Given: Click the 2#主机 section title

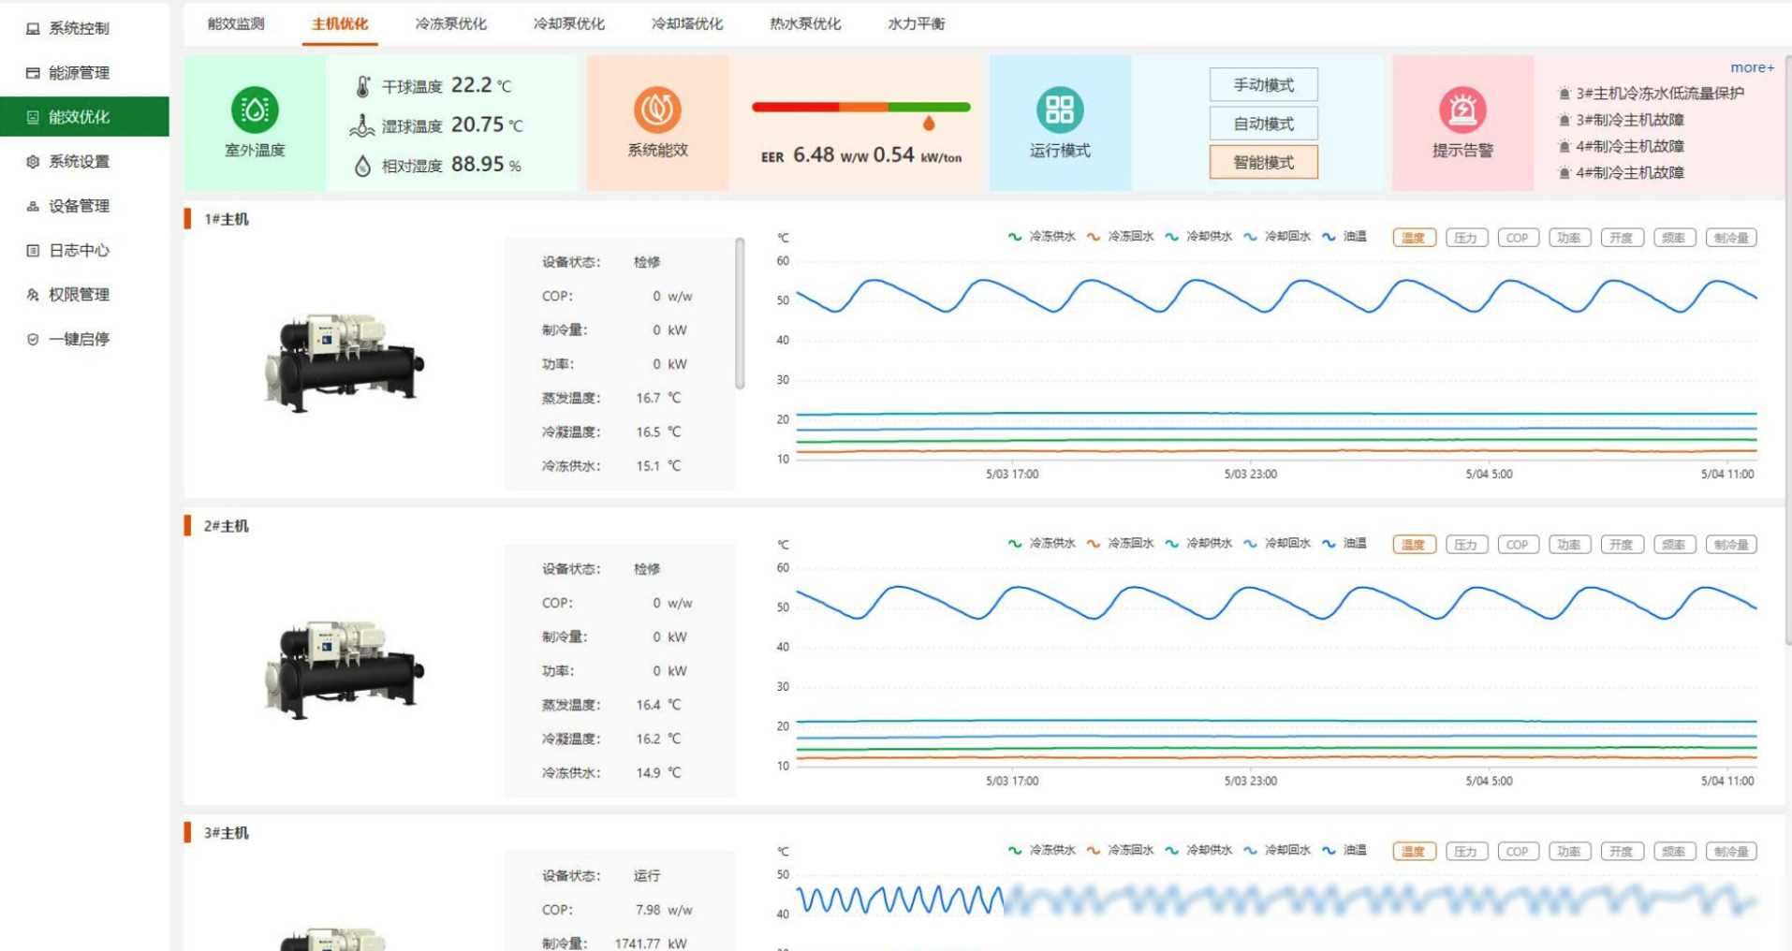Looking at the screenshot, I should (x=226, y=526).
